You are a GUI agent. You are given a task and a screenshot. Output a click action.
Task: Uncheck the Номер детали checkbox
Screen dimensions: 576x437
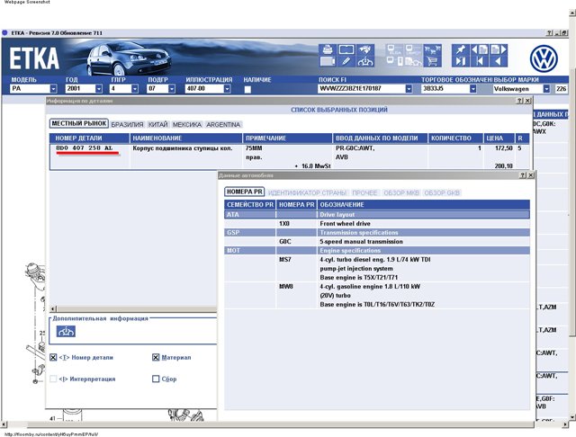[53, 357]
